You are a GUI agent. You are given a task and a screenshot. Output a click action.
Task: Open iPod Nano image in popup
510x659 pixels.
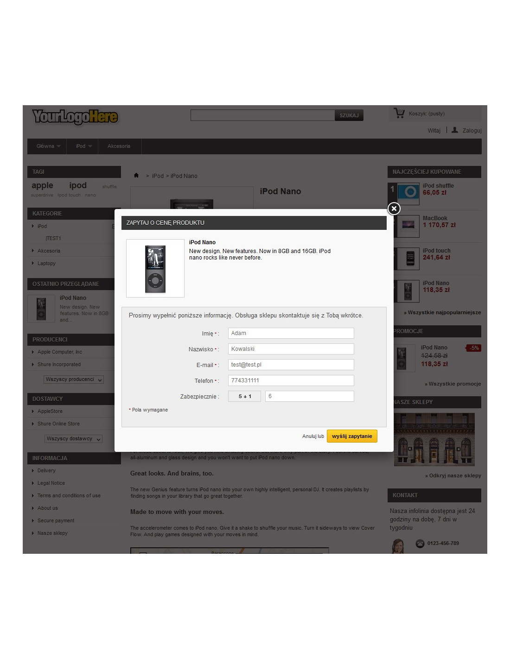155,268
